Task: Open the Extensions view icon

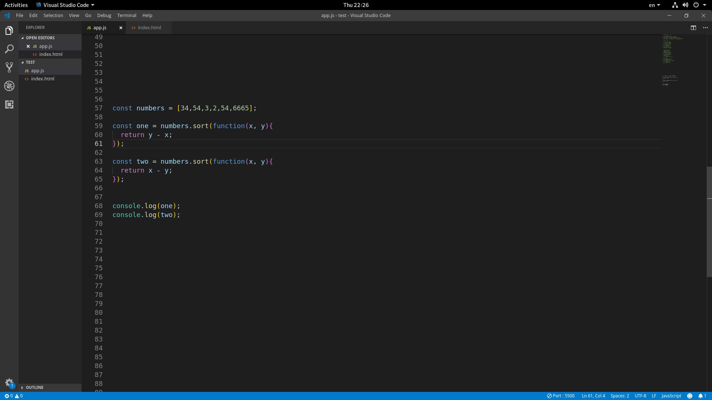Action: click(x=9, y=104)
